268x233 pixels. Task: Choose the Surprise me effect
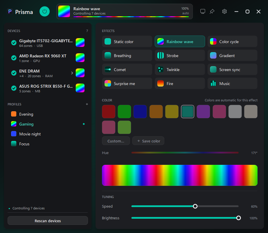[127, 84]
